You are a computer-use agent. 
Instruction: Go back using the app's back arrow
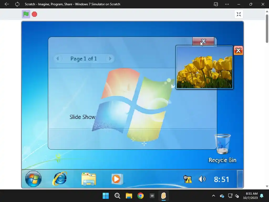click(7, 4)
